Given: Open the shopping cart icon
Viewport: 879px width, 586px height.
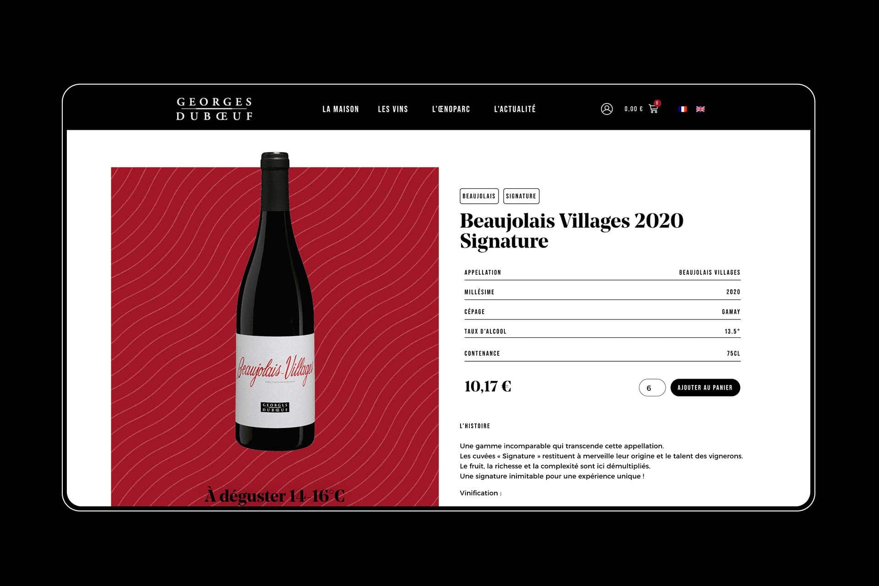Looking at the screenshot, I should click(653, 109).
